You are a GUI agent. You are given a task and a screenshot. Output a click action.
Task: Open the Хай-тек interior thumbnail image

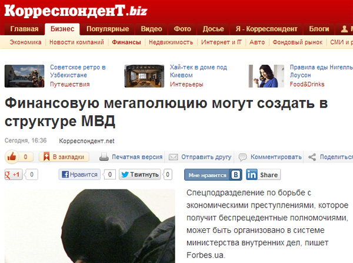(144, 76)
